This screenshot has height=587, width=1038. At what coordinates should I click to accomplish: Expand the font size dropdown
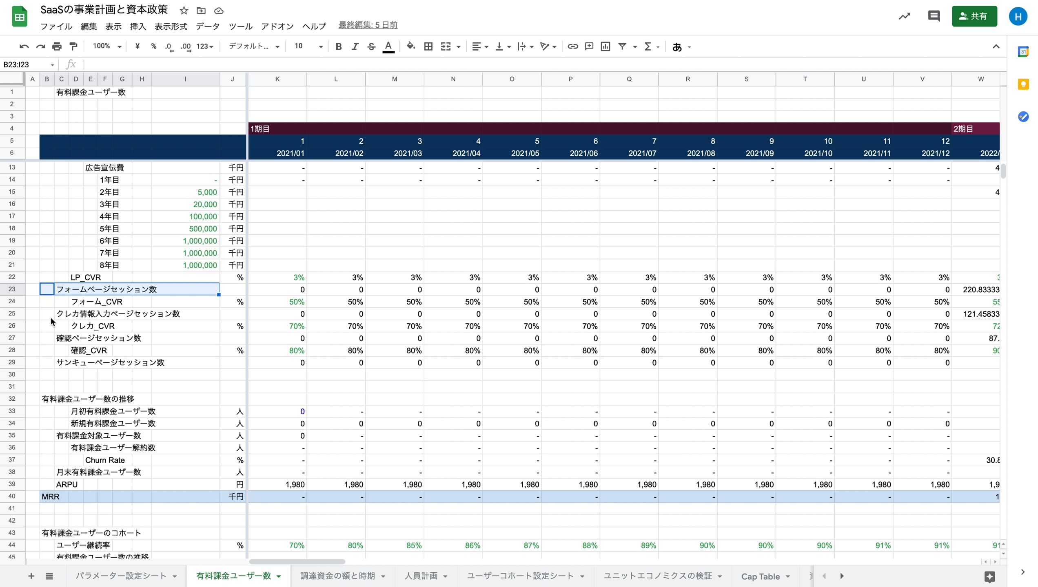pos(320,46)
